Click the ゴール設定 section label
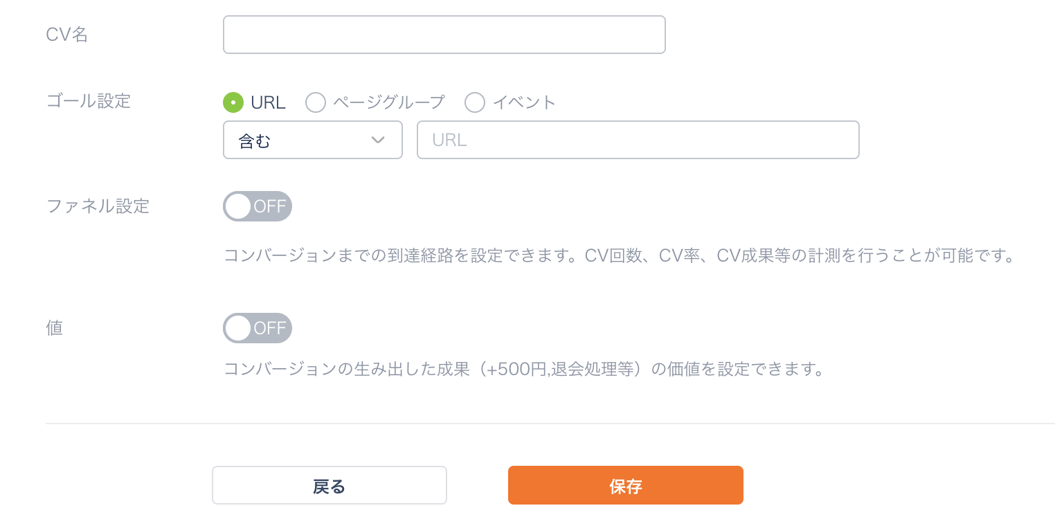 point(89,101)
